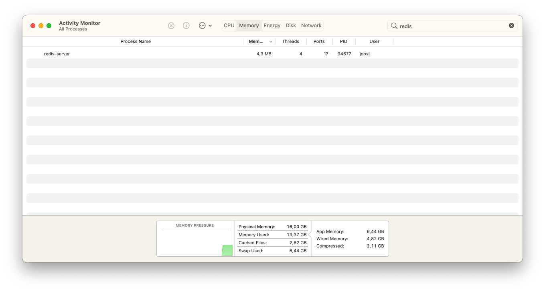
Task: Select the redis-server process row
Action: tap(160, 54)
